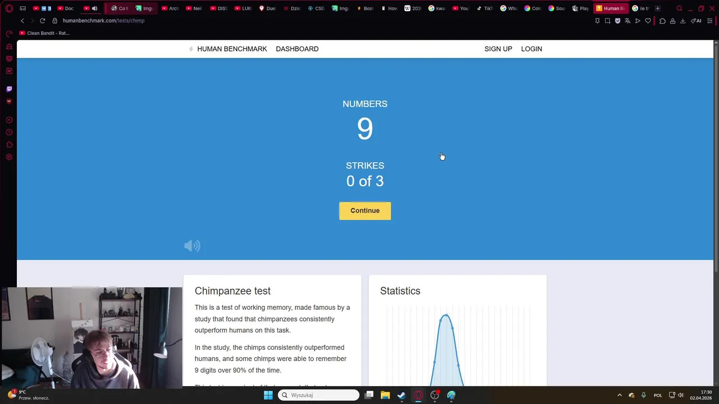Image resolution: width=719 pixels, height=404 pixels.
Task: Open the extensions cube icon
Action: [662, 21]
